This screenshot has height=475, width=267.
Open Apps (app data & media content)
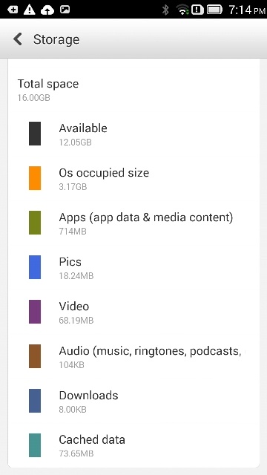coord(133,223)
